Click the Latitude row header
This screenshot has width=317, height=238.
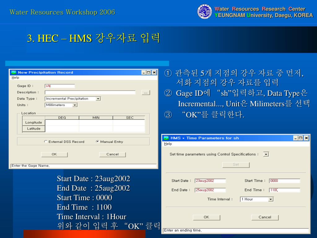point(33,129)
